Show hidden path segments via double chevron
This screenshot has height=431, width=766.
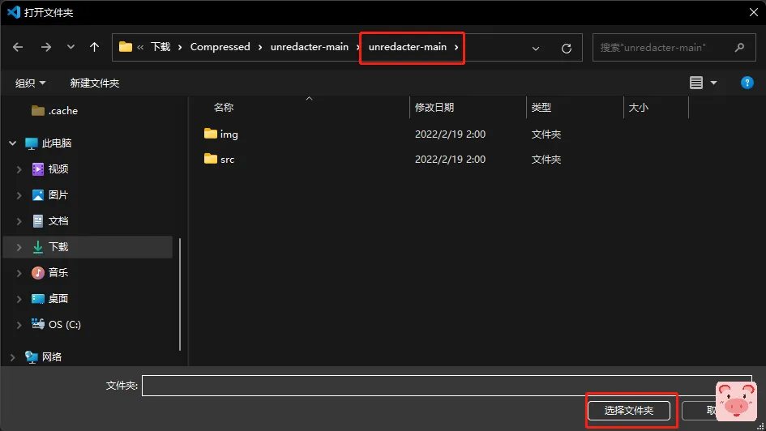[140, 47]
